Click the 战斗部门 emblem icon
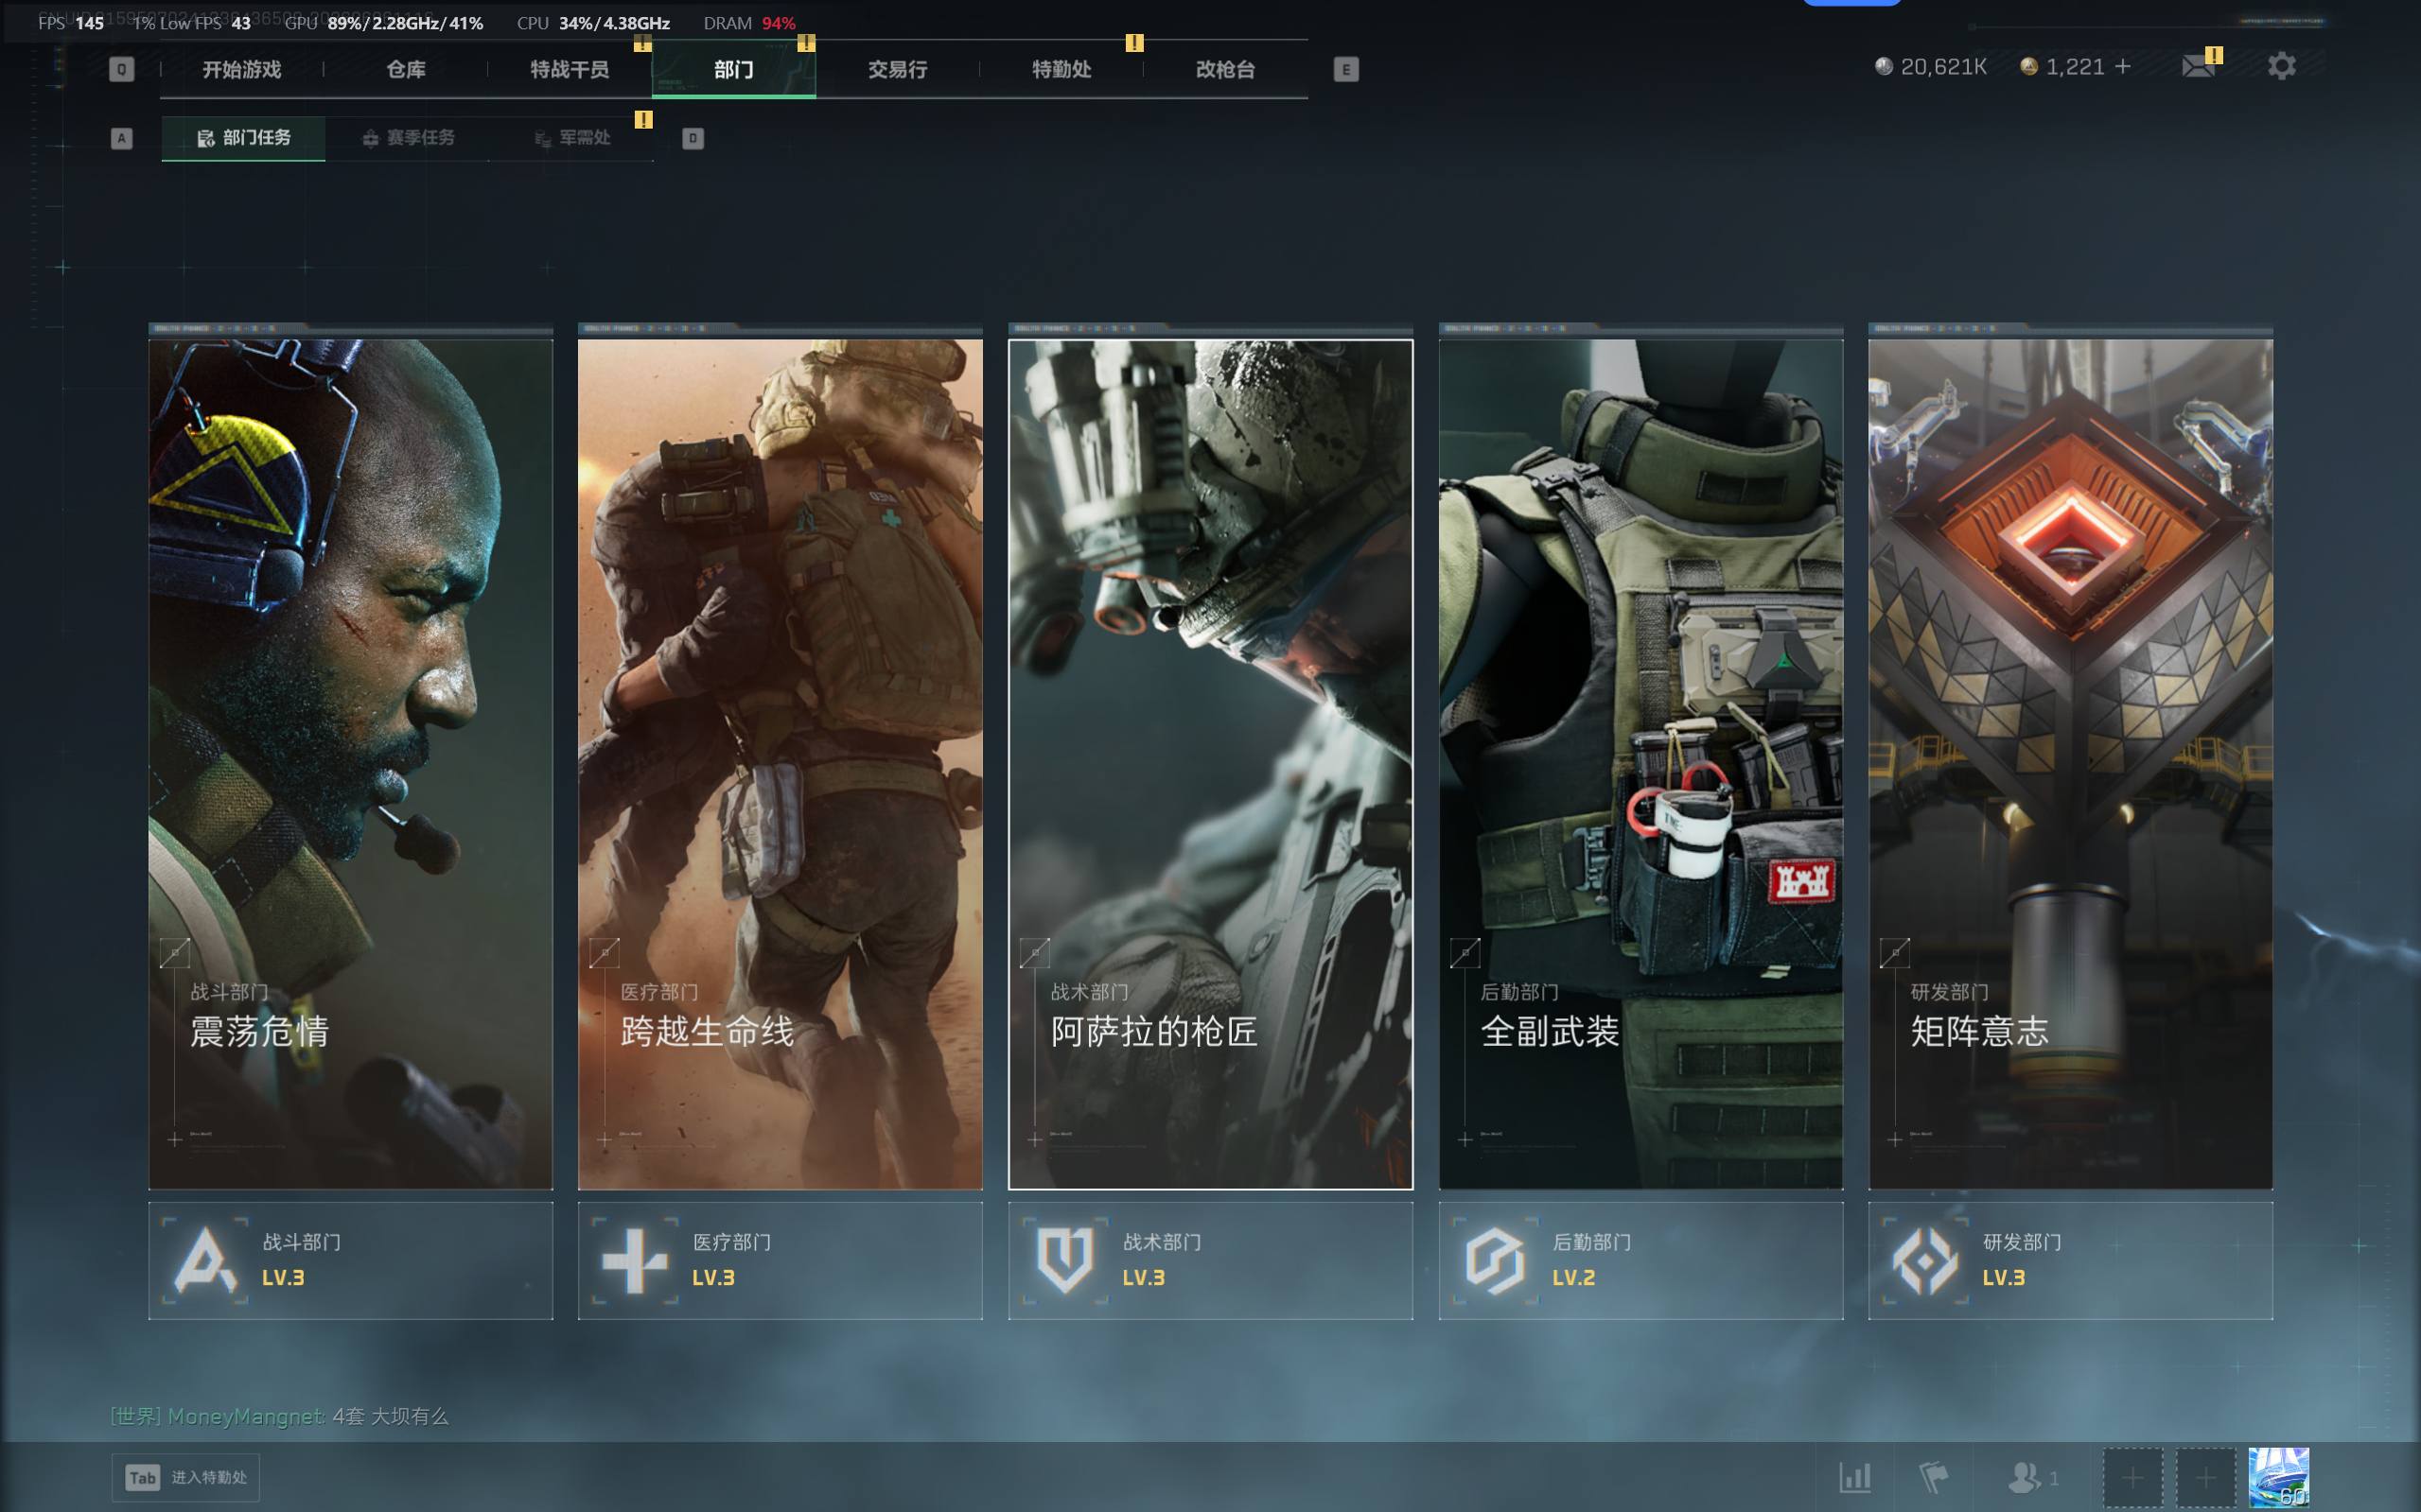Screen dimensions: 2421x1512 (205, 1260)
